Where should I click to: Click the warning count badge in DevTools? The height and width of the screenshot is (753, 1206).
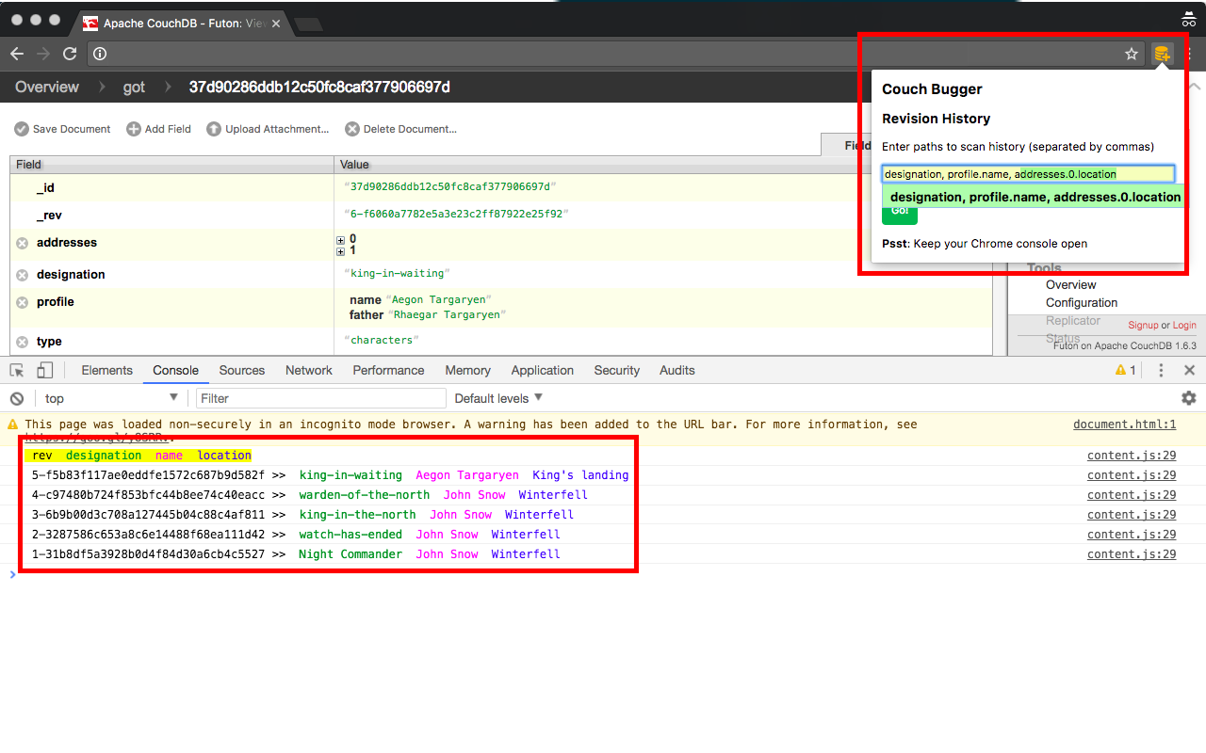coord(1126,370)
